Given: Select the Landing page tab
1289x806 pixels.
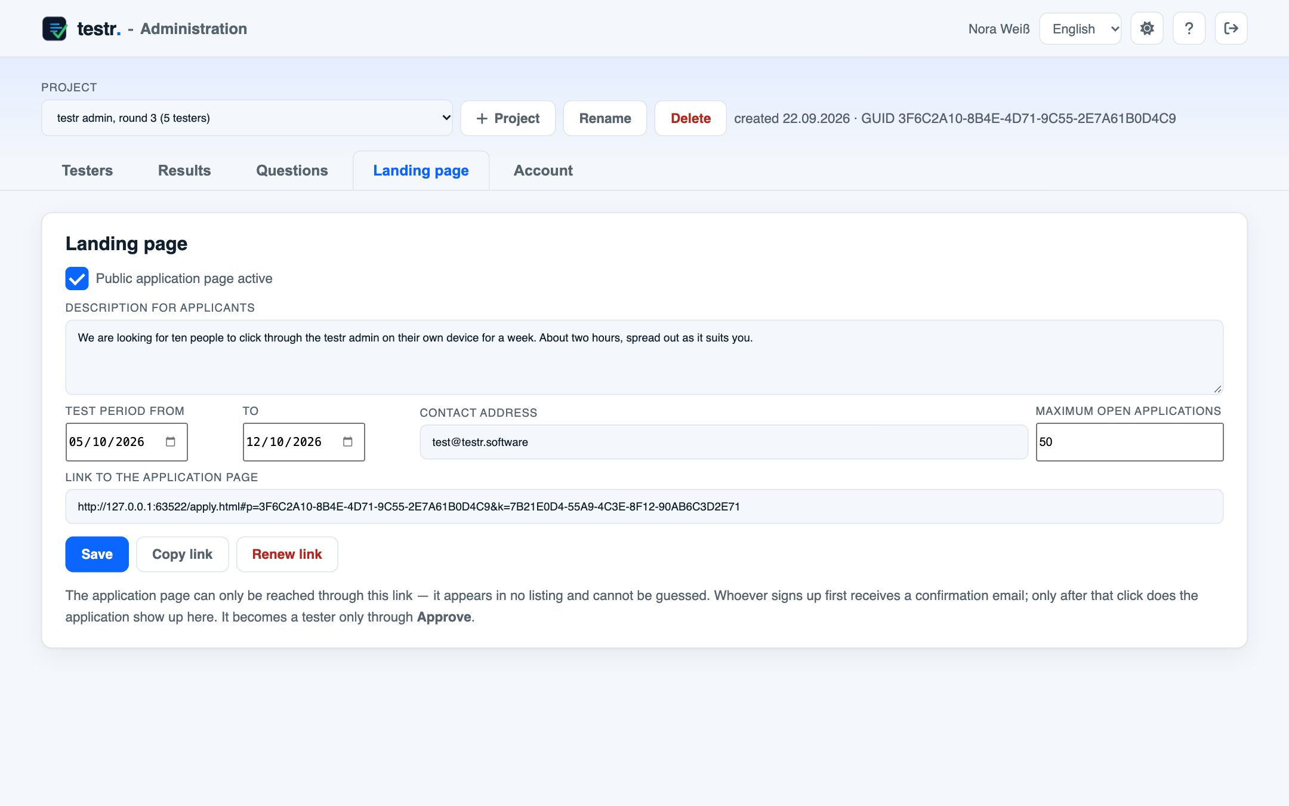Looking at the screenshot, I should (x=421, y=171).
